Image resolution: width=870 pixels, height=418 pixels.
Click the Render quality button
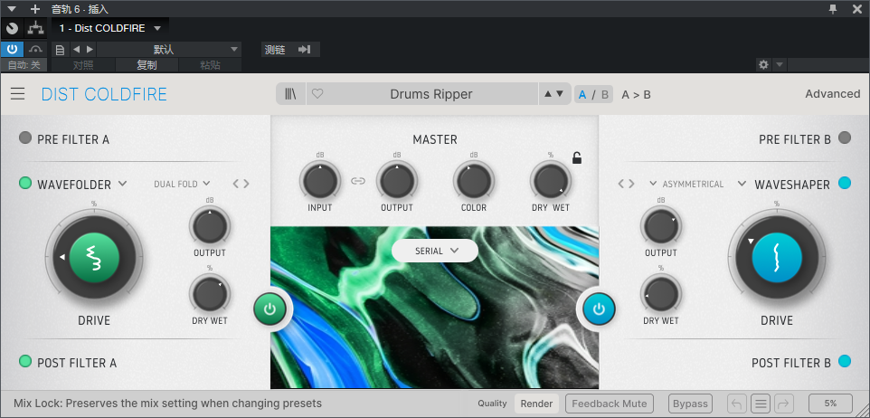[x=536, y=404]
